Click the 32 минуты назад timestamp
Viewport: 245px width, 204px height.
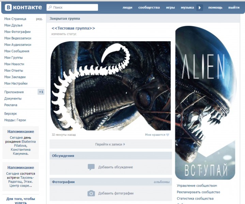pos(64,135)
